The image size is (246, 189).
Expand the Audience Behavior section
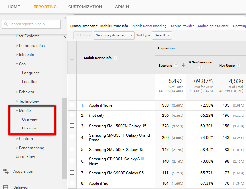point(25,92)
